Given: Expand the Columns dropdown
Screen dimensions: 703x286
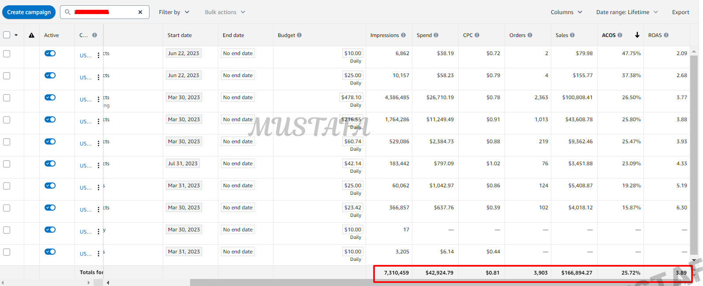Looking at the screenshot, I should coord(566,12).
